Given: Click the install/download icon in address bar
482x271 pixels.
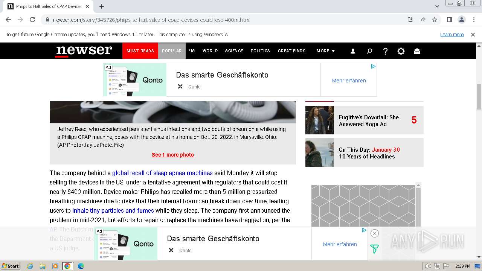Looking at the screenshot, I should pyautogui.click(x=410, y=20).
